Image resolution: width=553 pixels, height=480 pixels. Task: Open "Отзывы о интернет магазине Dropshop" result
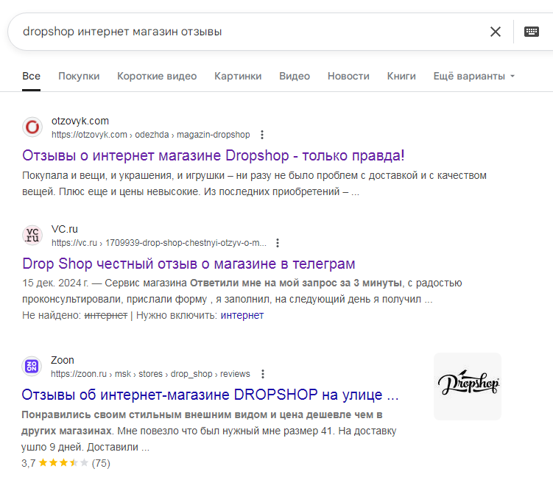tap(214, 156)
